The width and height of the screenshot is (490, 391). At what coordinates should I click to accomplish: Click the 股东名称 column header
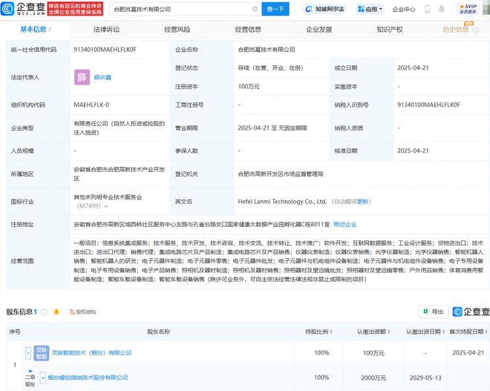coord(158,332)
